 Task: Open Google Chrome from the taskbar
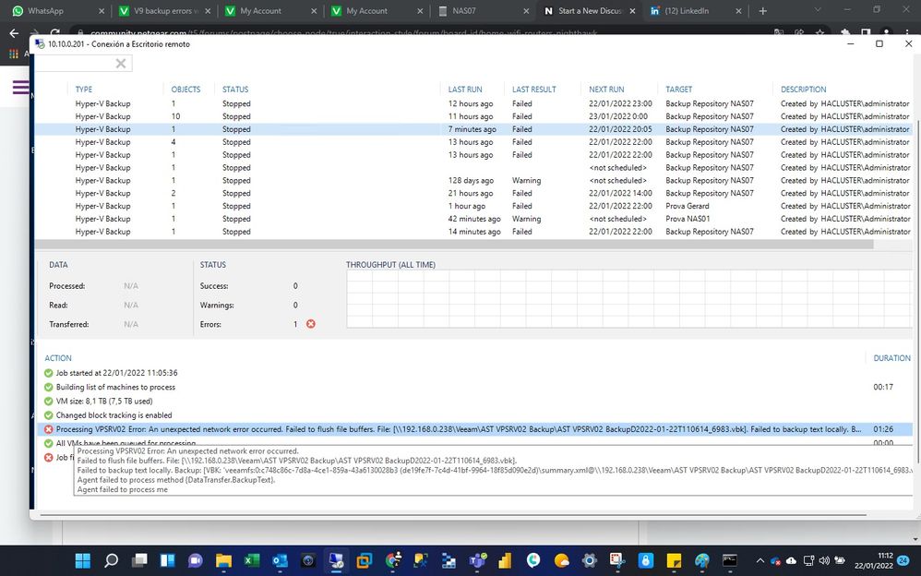(392, 560)
